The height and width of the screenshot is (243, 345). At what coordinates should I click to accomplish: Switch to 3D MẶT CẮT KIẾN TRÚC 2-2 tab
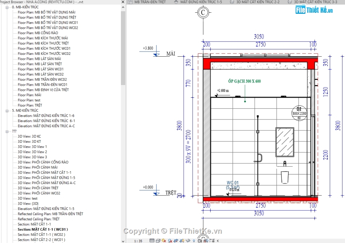tap(258, 2)
